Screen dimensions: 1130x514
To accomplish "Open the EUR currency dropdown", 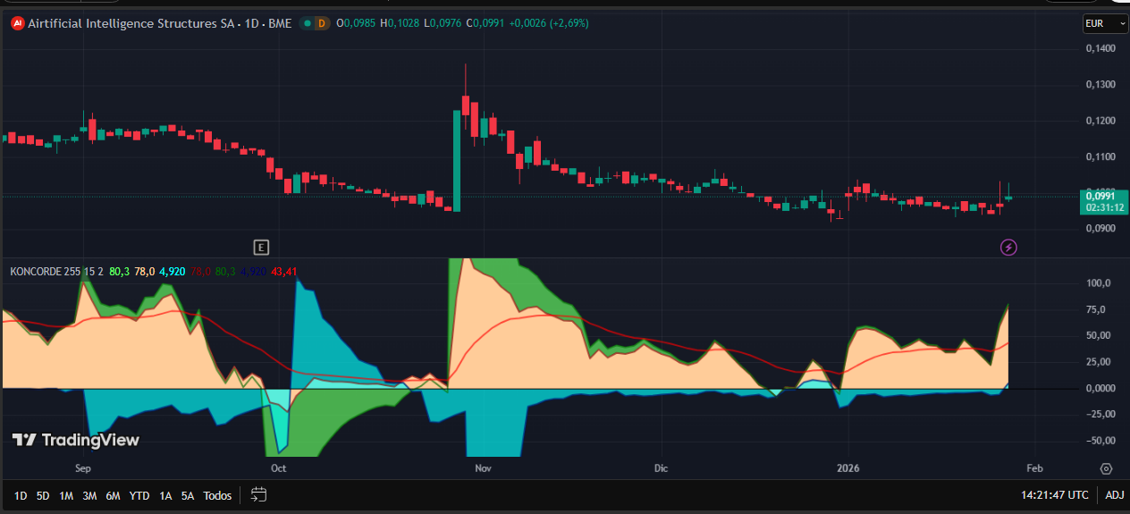I will [x=1105, y=24].
